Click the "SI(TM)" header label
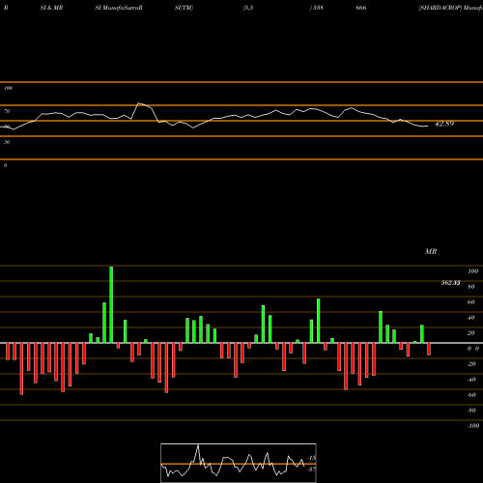This screenshot has height=483, width=483. pyautogui.click(x=184, y=8)
